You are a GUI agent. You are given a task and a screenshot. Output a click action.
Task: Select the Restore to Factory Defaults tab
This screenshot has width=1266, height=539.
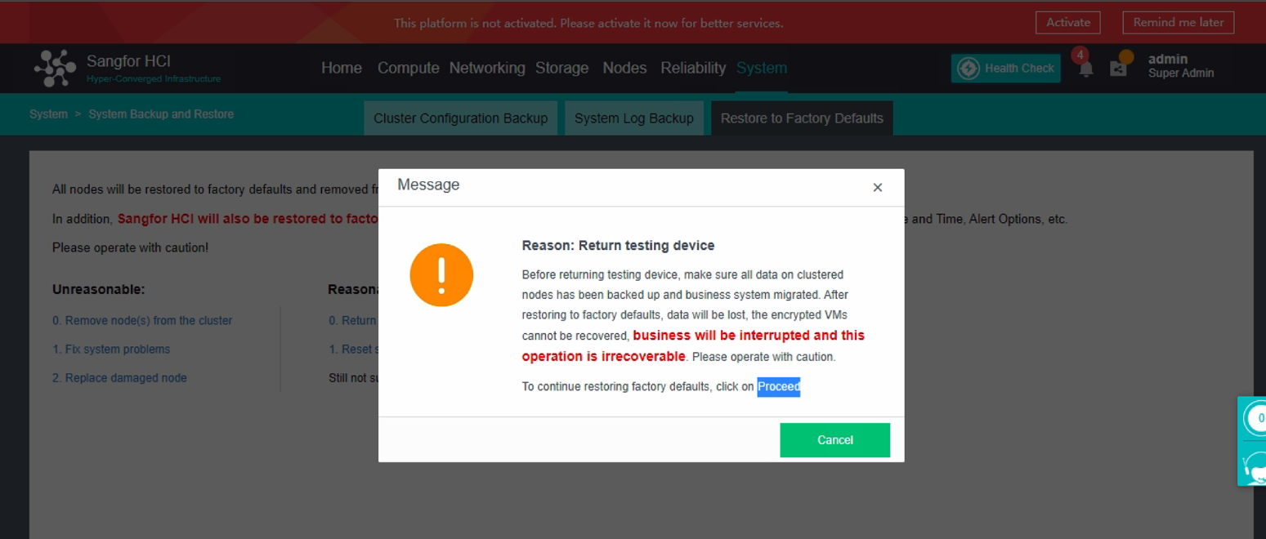[x=801, y=118]
